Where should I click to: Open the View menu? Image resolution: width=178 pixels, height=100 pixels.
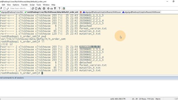tap(9, 5)
